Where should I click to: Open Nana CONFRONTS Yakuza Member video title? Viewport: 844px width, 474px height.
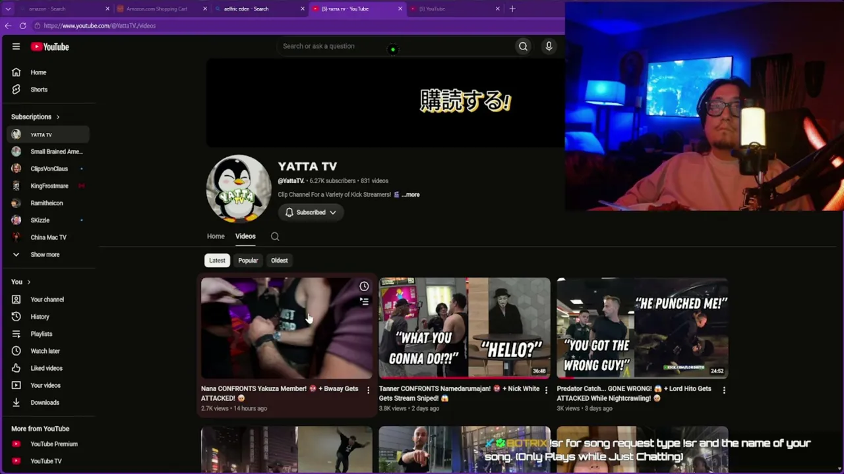280,393
